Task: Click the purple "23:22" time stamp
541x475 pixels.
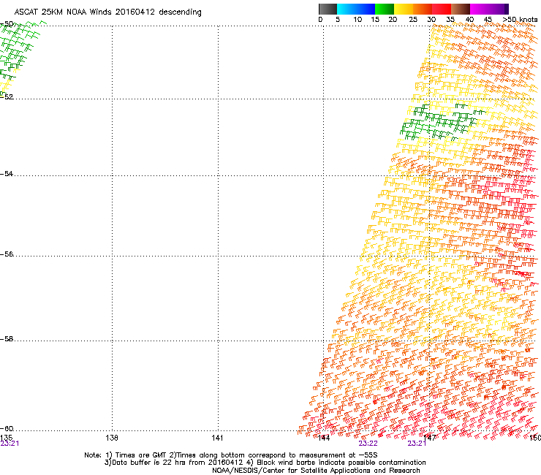Action: [x=368, y=444]
